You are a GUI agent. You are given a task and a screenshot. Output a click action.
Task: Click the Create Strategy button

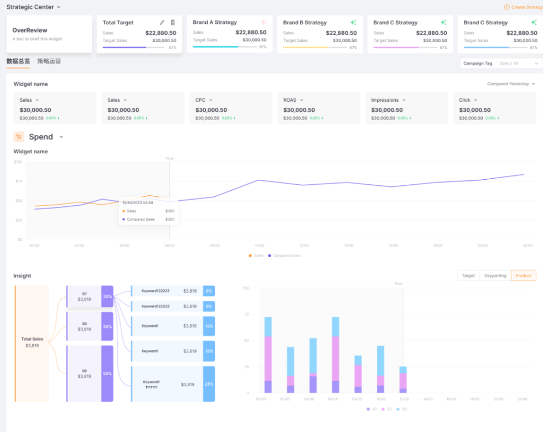(x=523, y=7)
